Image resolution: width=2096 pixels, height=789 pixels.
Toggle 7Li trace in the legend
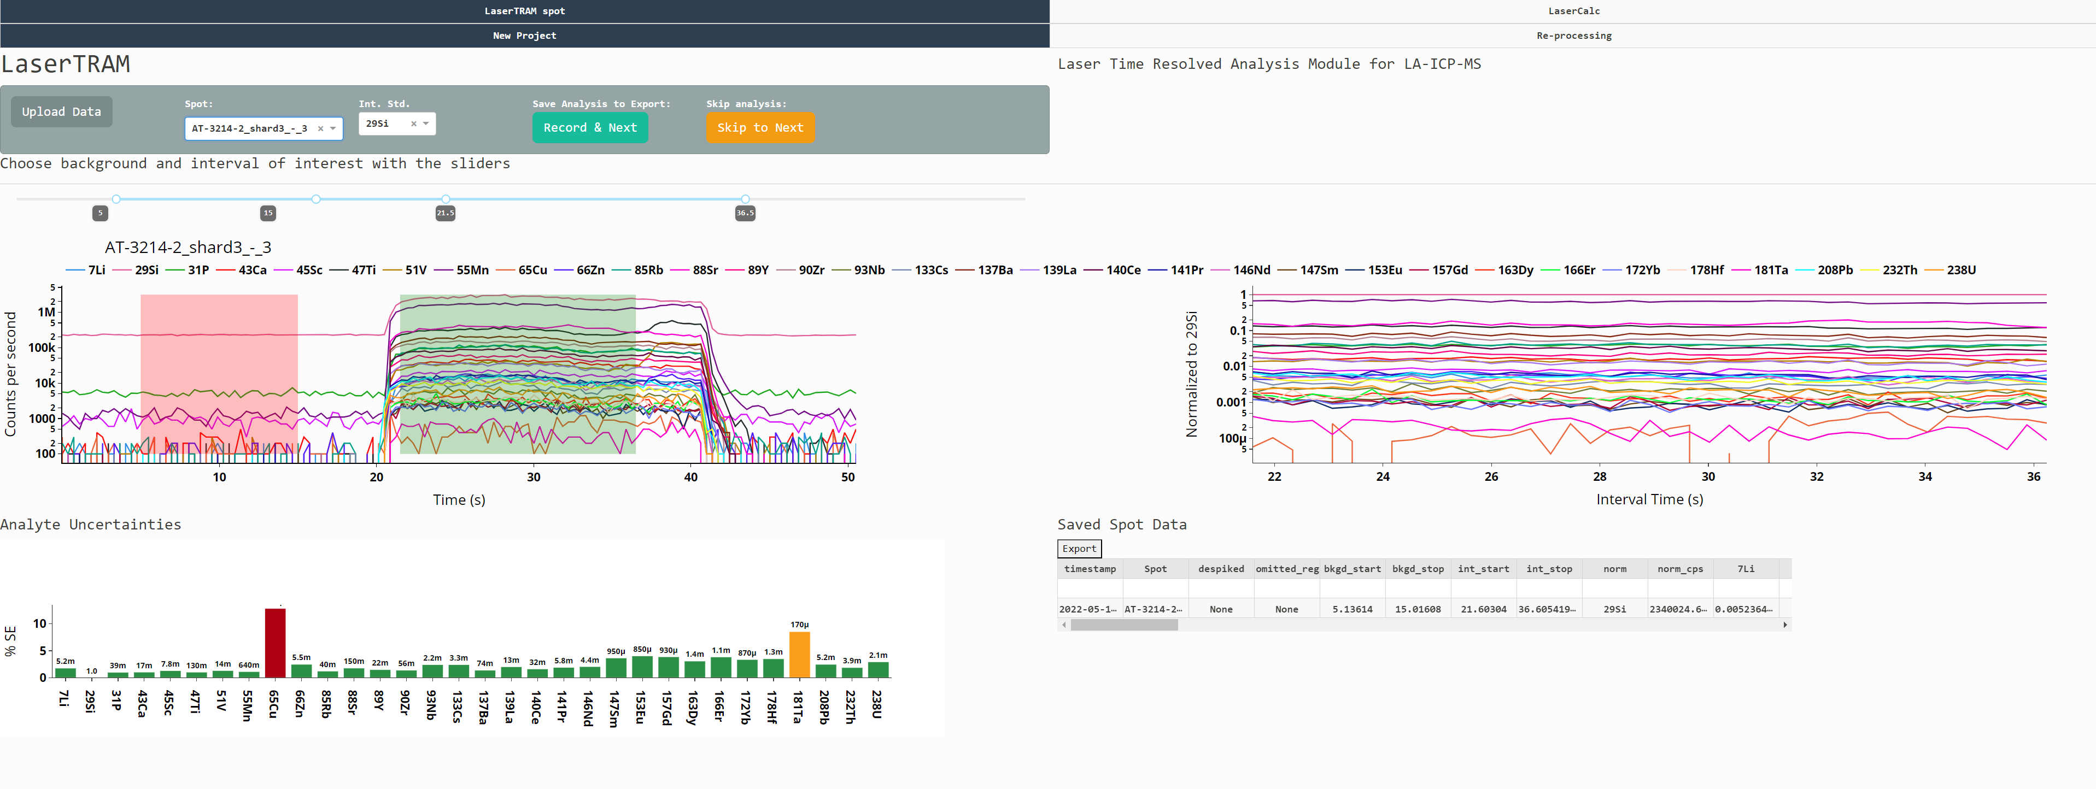(x=96, y=270)
